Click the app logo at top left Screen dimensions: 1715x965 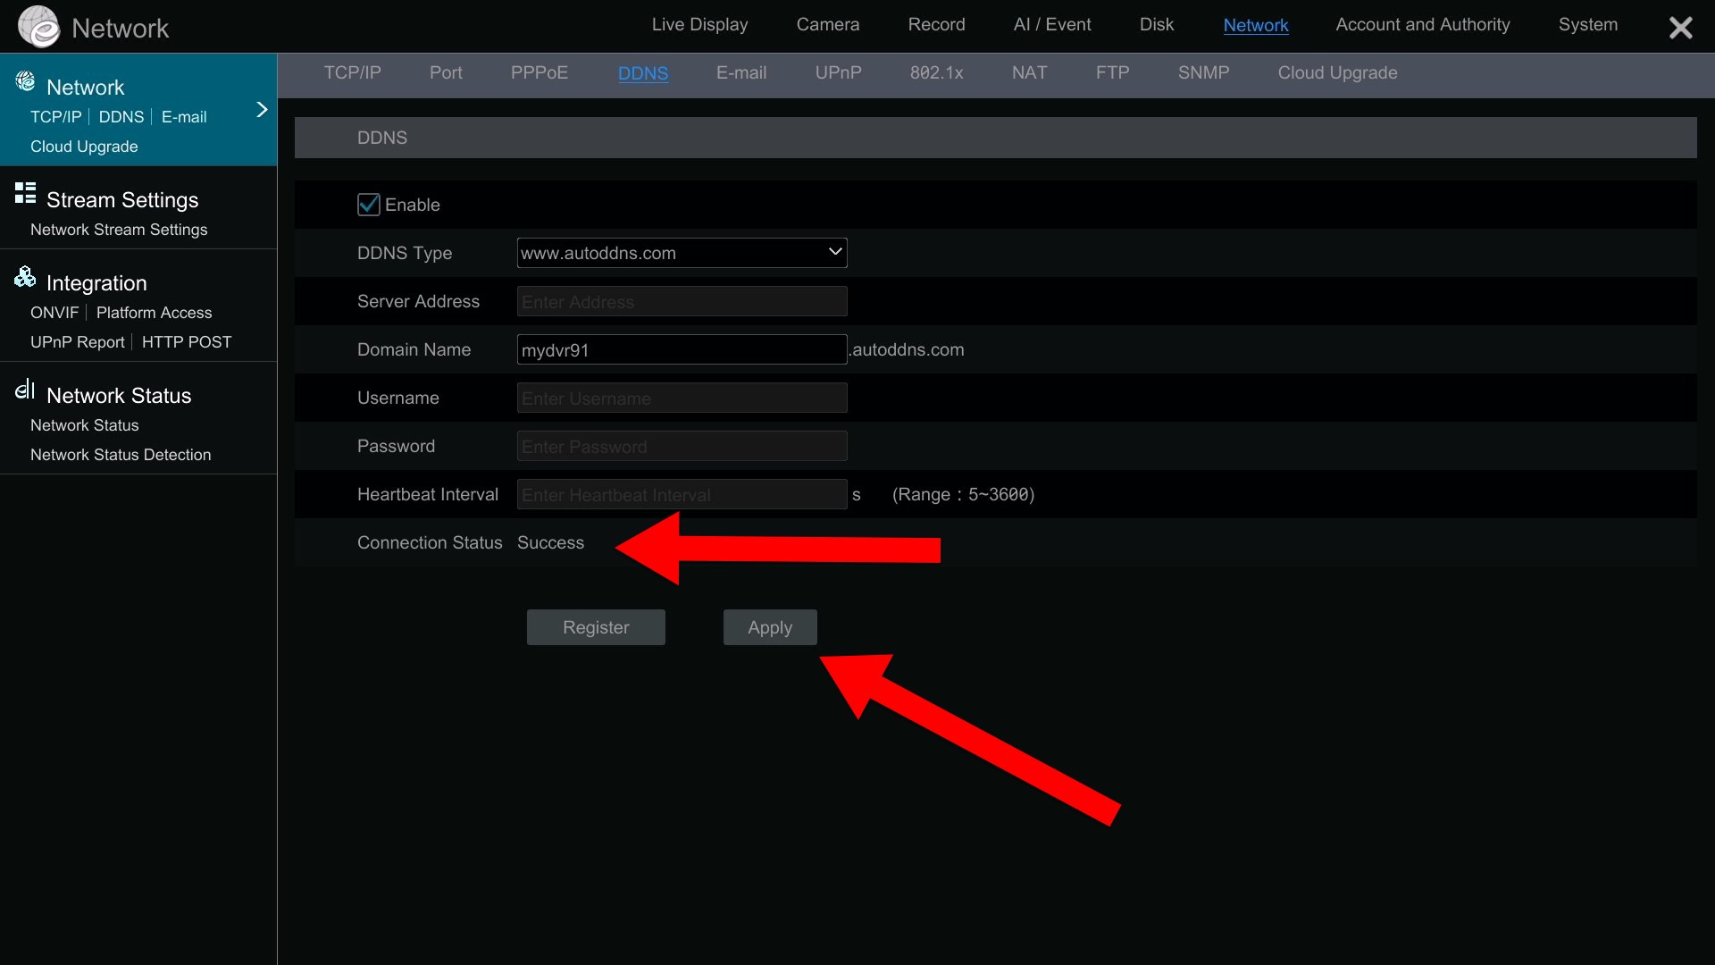38,27
